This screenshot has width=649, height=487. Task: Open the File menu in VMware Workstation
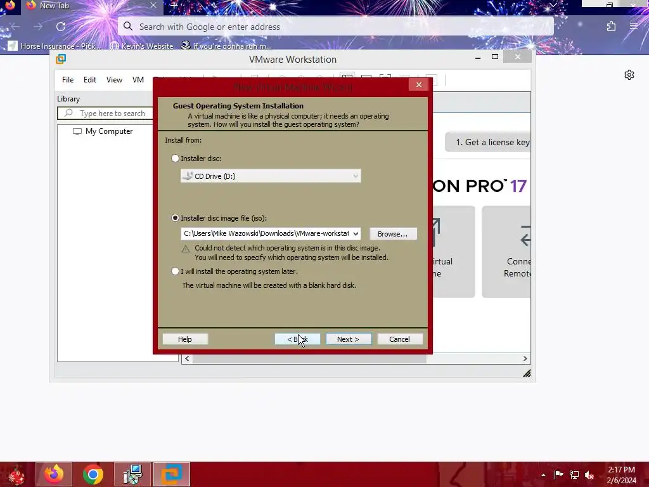tap(68, 80)
